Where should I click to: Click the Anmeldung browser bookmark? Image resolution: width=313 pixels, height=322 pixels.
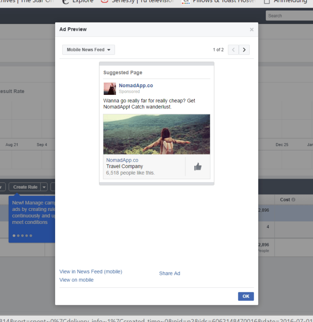[285, 2]
